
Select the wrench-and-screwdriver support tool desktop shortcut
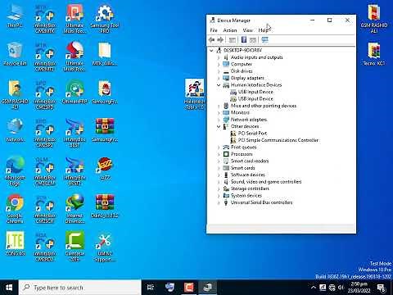coord(105,247)
